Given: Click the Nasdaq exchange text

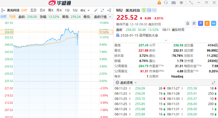Looking at the screenshot, I should pos(177,77).
